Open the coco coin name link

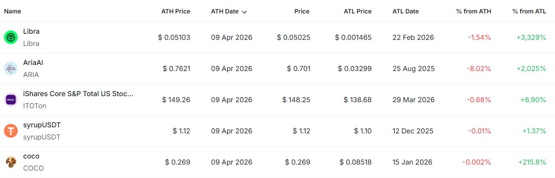pos(31,156)
